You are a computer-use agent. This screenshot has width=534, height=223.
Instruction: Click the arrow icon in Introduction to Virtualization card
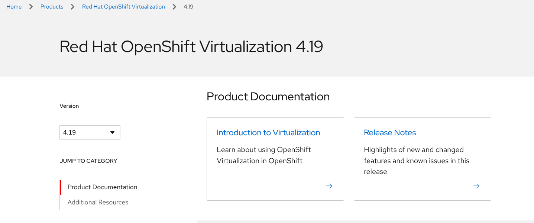[329, 186]
